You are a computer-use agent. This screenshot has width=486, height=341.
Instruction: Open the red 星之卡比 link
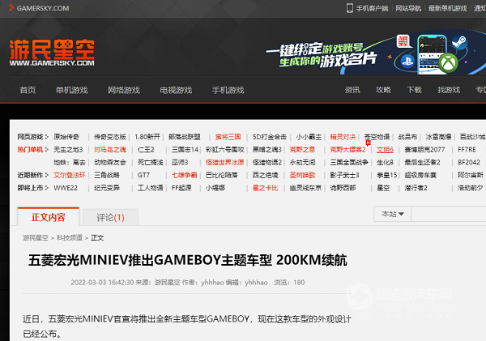[266, 188]
